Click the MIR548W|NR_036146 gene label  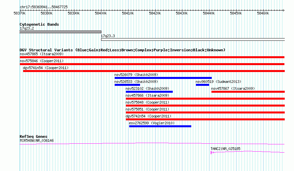click(x=37, y=140)
